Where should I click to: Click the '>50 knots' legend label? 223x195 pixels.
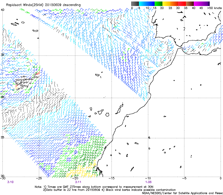(x=214, y=8)
